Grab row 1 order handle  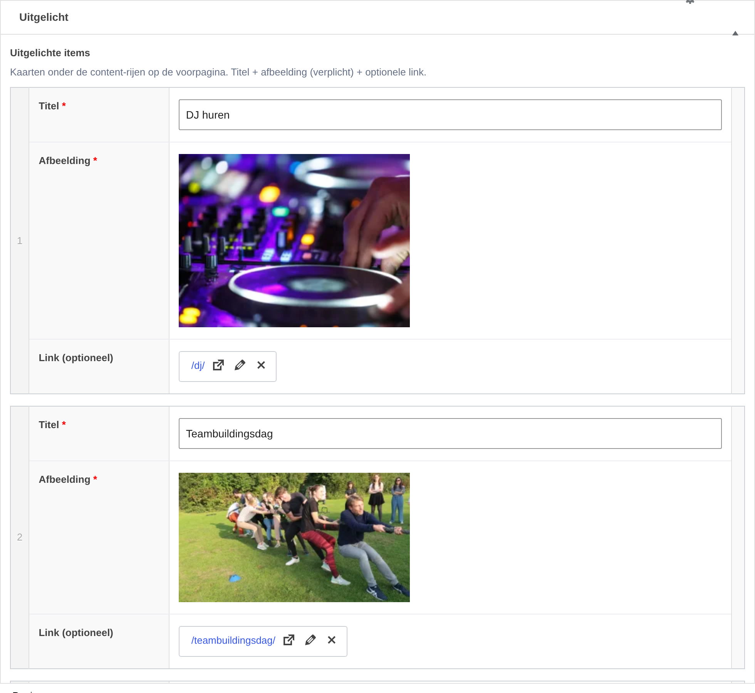coord(20,241)
